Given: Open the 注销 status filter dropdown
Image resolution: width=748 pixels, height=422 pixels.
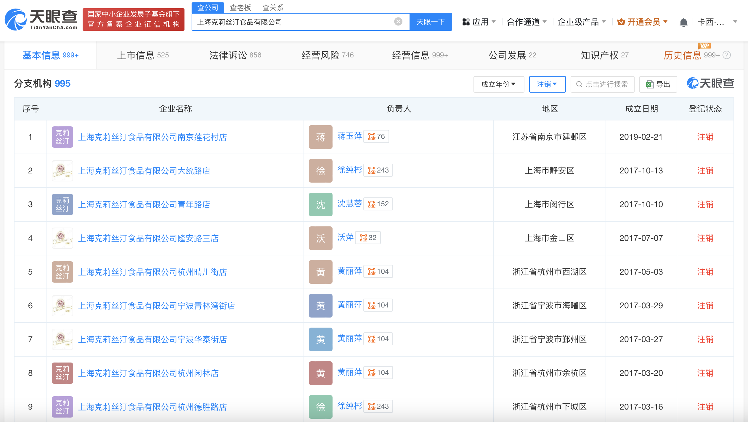Looking at the screenshot, I should point(547,84).
